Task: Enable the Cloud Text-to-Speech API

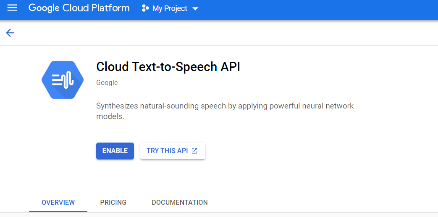Action: (x=115, y=151)
